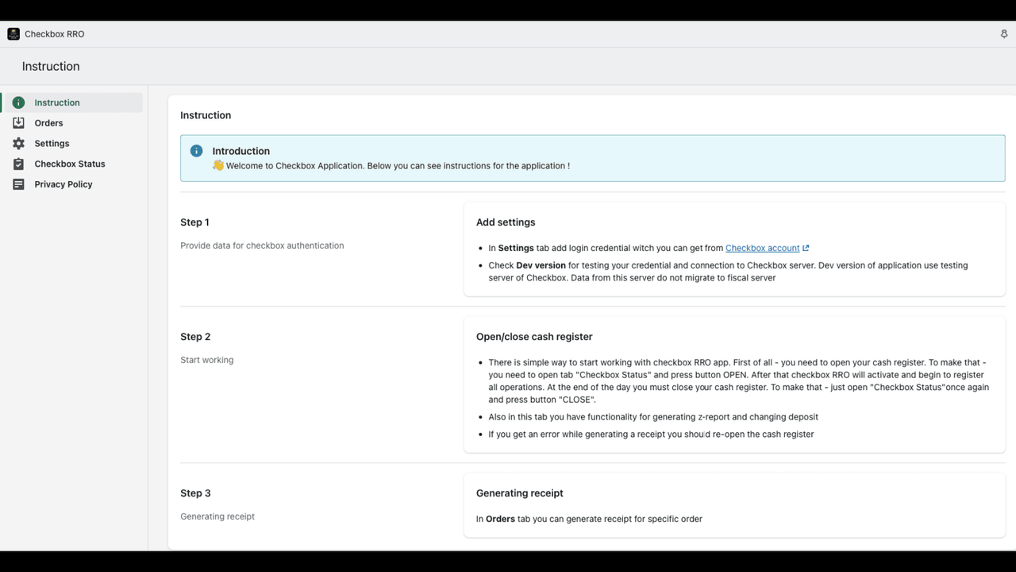Click the clipboard icon beside Checkbox Status
Screen dimensions: 1016x572
(18, 164)
